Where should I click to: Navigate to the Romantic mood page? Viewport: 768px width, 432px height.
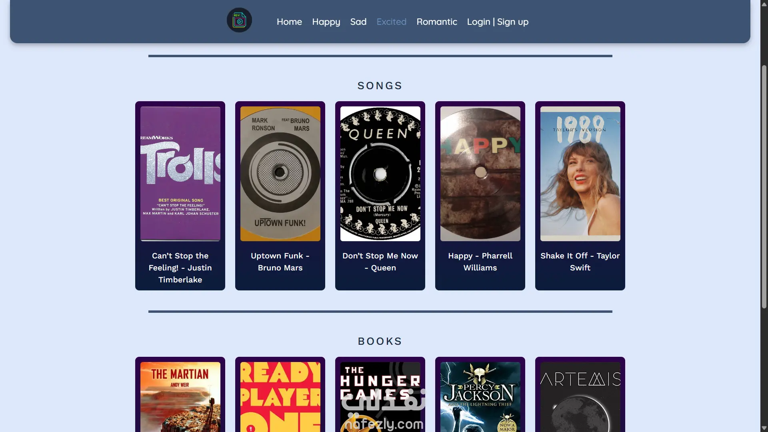tap(436, 22)
